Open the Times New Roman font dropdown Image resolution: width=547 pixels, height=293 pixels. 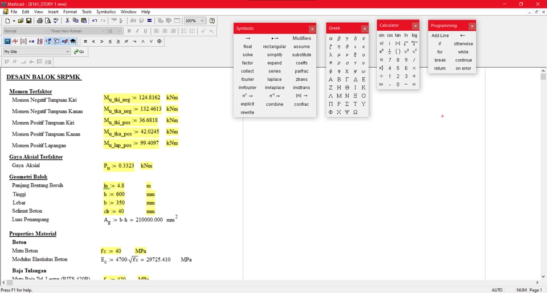click(x=103, y=31)
